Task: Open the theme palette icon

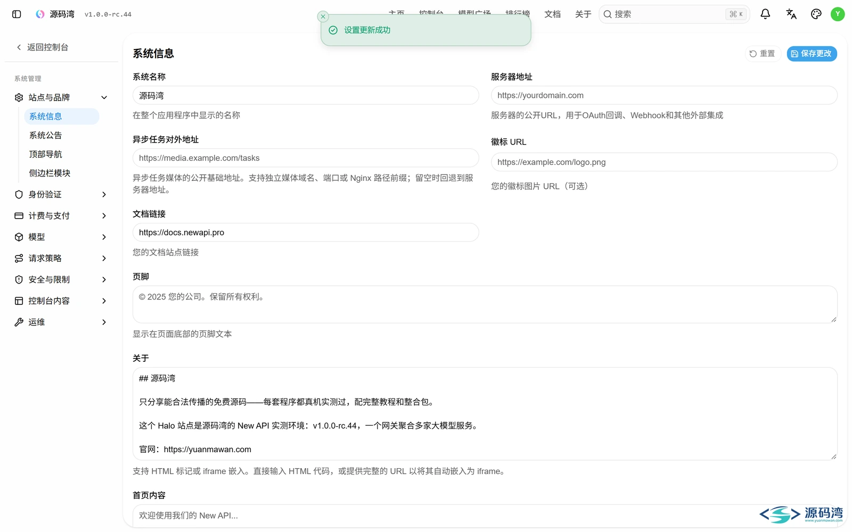Action: point(816,14)
